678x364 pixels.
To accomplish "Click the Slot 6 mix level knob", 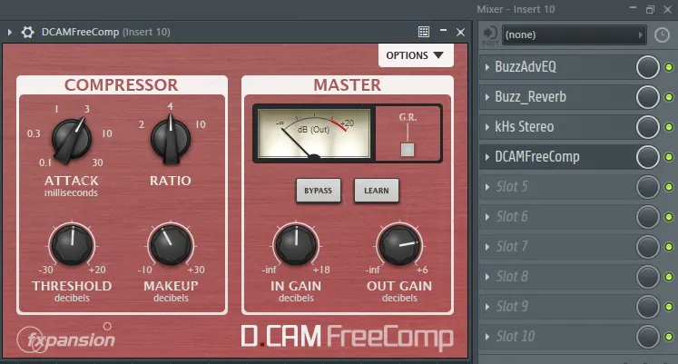I will click(647, 217).
